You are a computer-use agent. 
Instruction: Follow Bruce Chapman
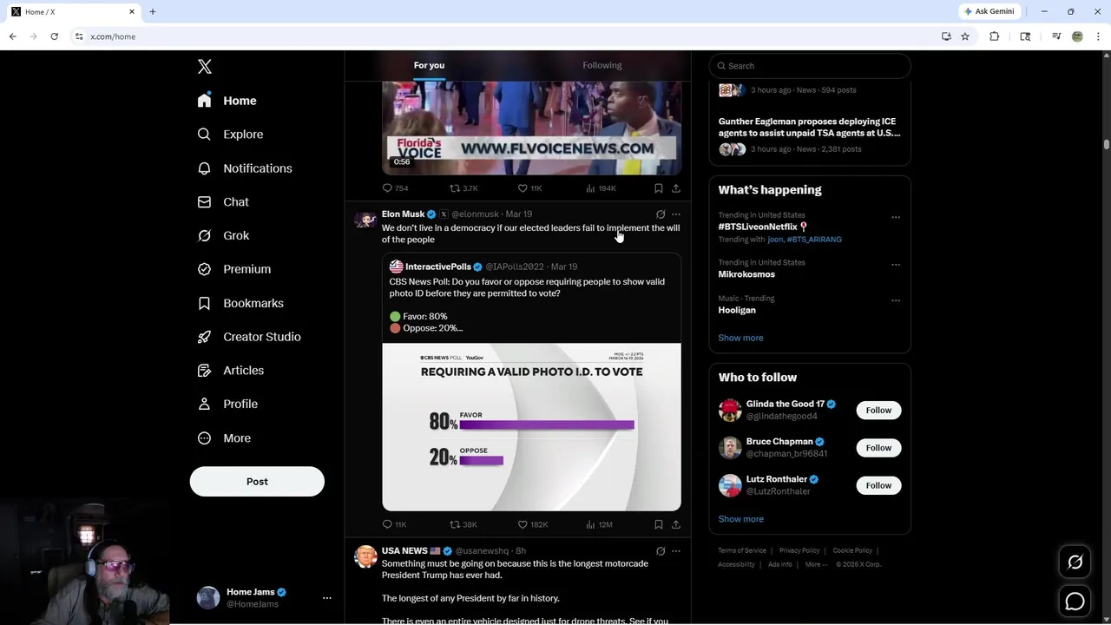pyautogui.click(x=878, y=448)
